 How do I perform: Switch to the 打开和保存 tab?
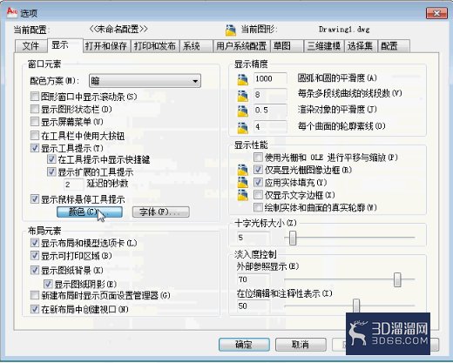106,46
